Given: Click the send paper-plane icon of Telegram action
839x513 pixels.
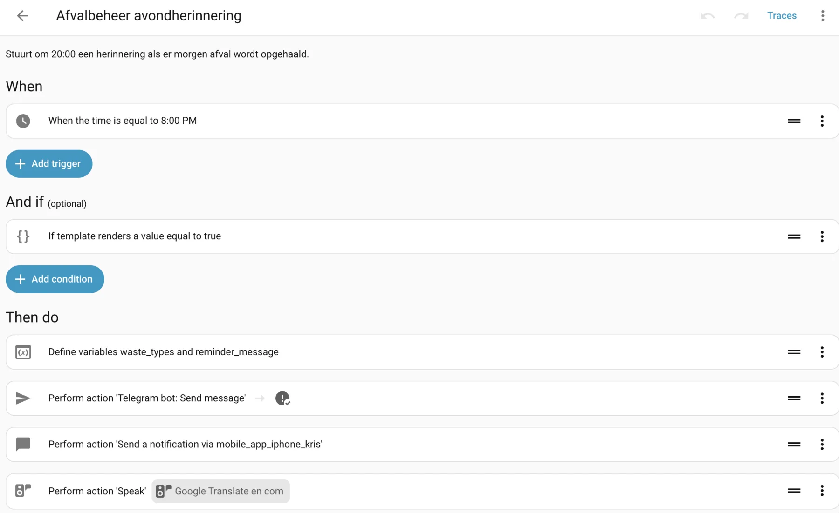Looking at the screenshot, I should point(23,398).
